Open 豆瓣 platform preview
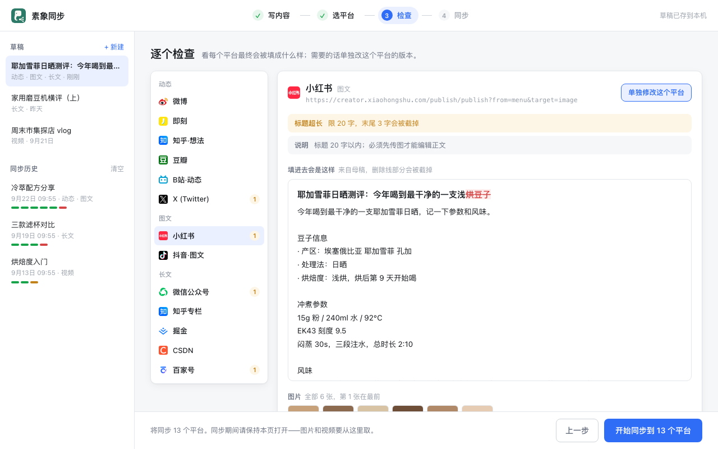Viewport: 718px width, 449px height. coord(209,160)
